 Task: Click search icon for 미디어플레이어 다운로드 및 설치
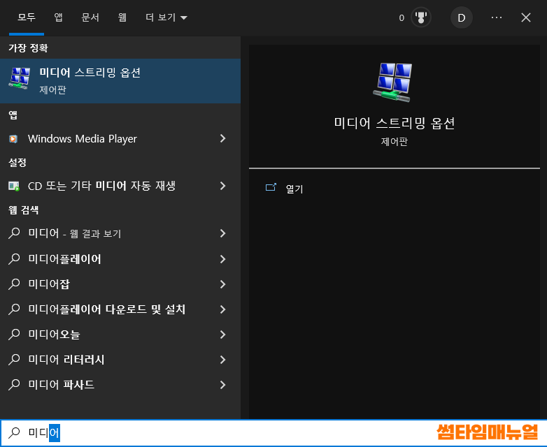click(x=14, y=309)
